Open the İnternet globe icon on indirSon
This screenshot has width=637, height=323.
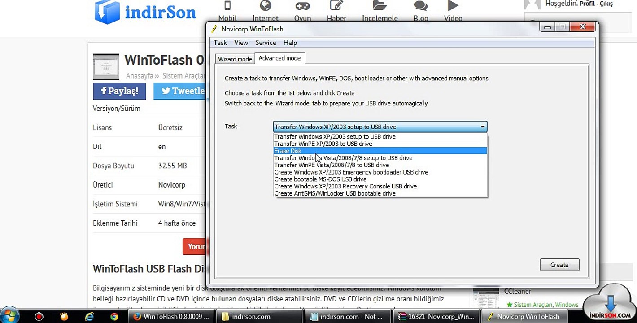click(x=266, y=6)
